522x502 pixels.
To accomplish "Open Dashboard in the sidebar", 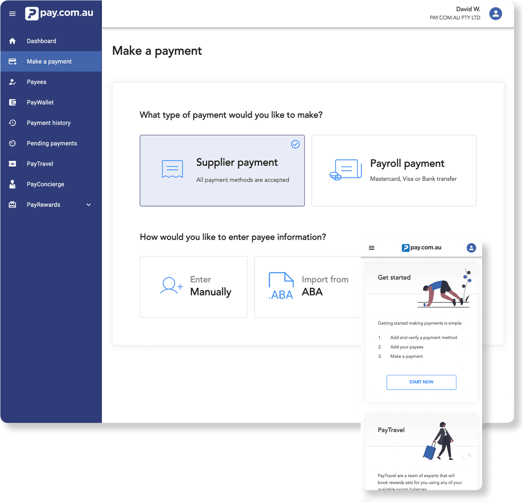I will click(51, 41).
